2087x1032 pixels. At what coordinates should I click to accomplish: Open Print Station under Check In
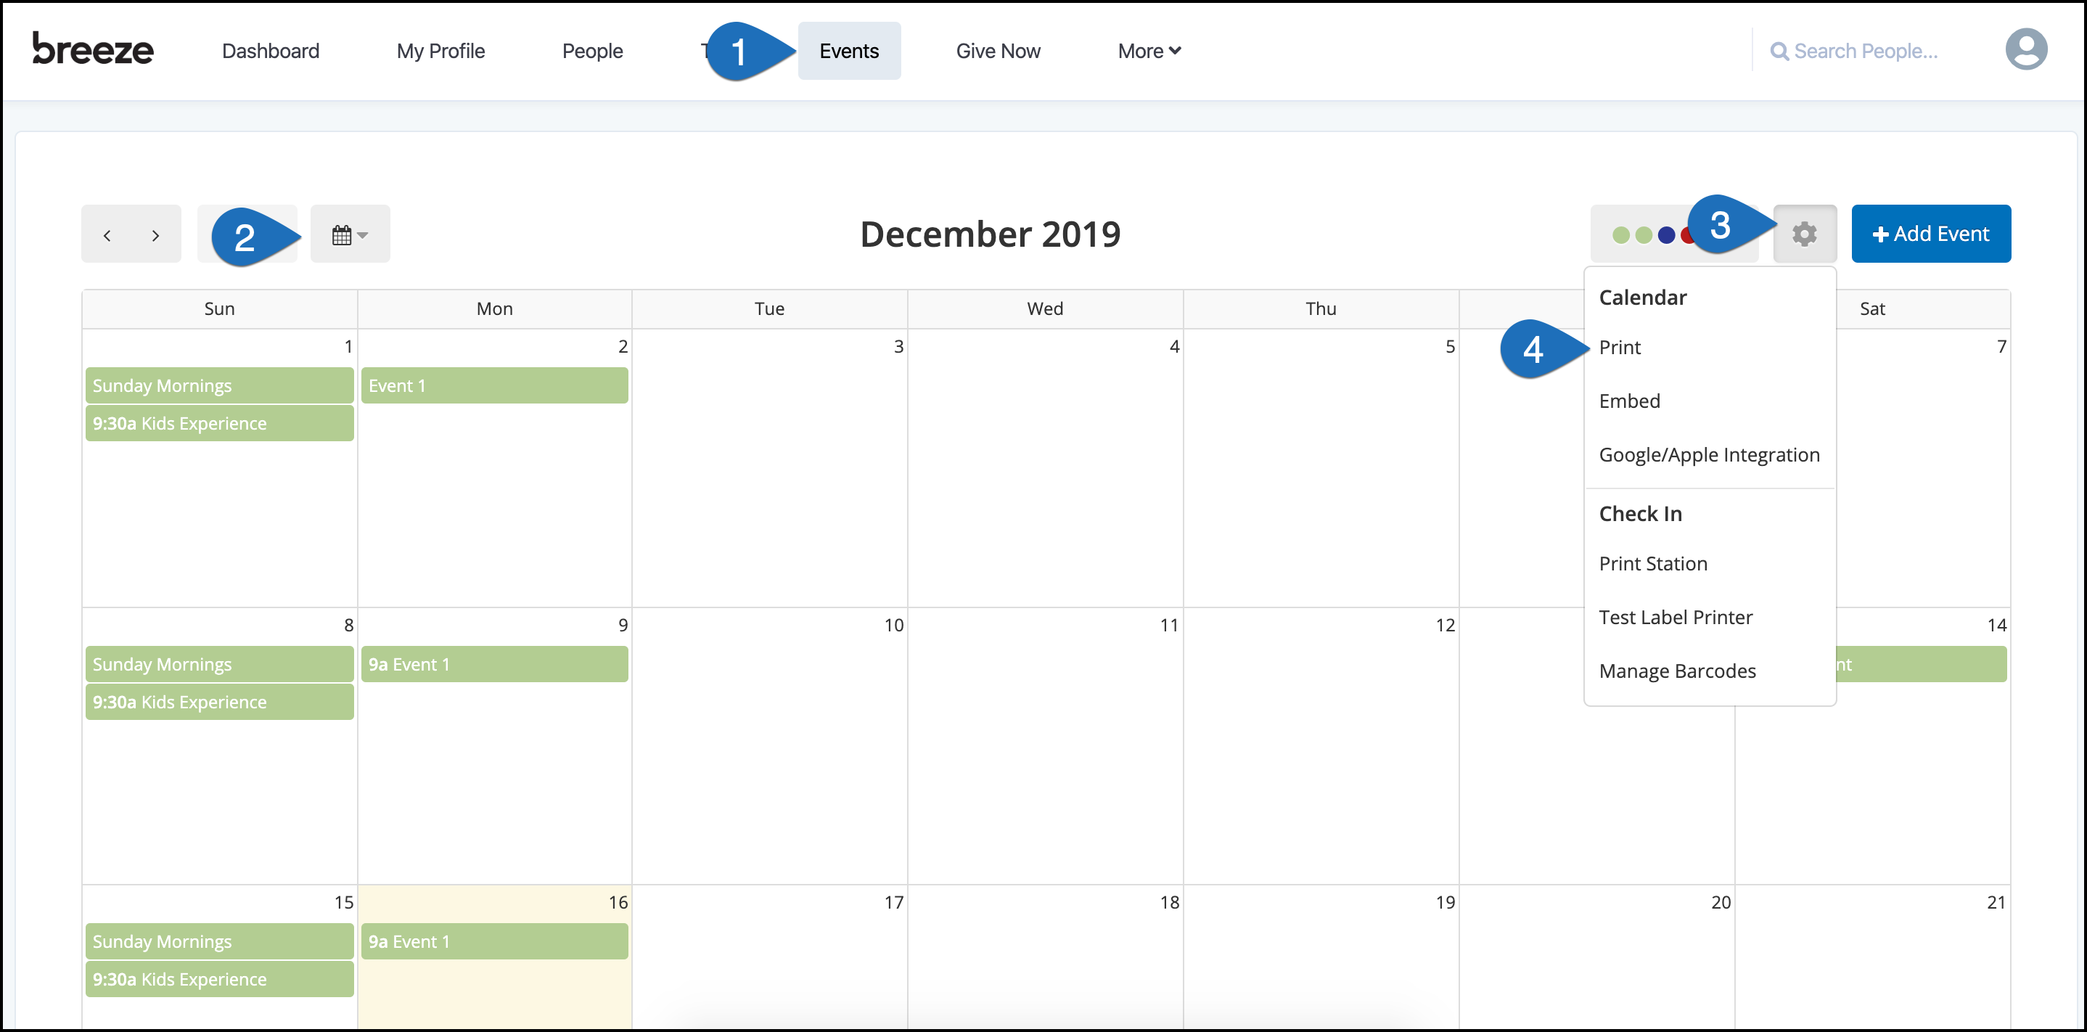click(1653, 564)
